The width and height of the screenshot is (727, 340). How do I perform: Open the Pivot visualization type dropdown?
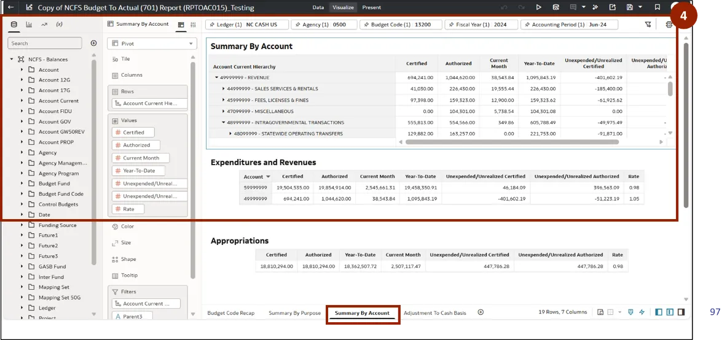[152, 44]
